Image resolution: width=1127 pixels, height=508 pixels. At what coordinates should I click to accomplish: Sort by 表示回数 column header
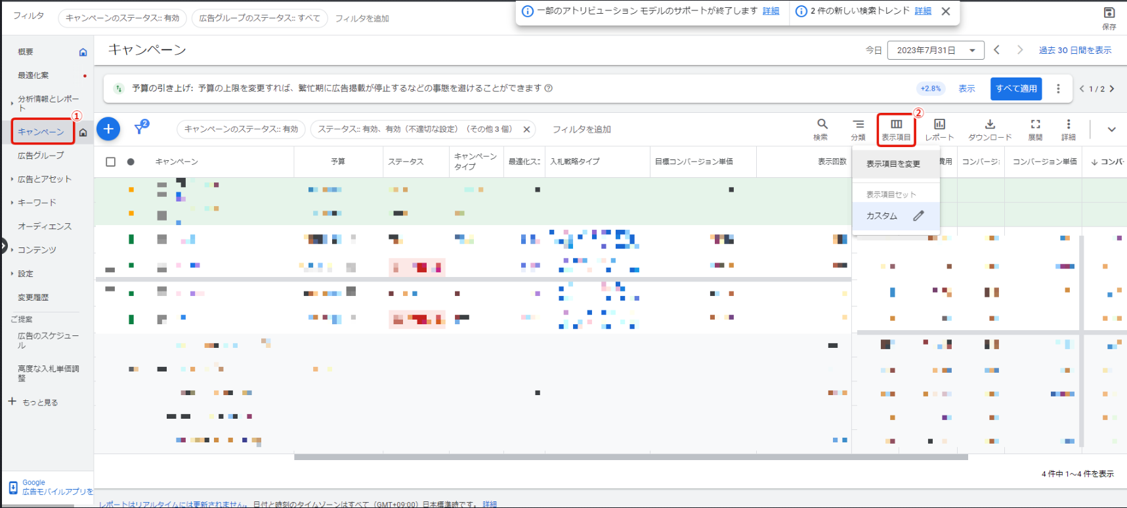pyautogui.click(x=832, y=161)
